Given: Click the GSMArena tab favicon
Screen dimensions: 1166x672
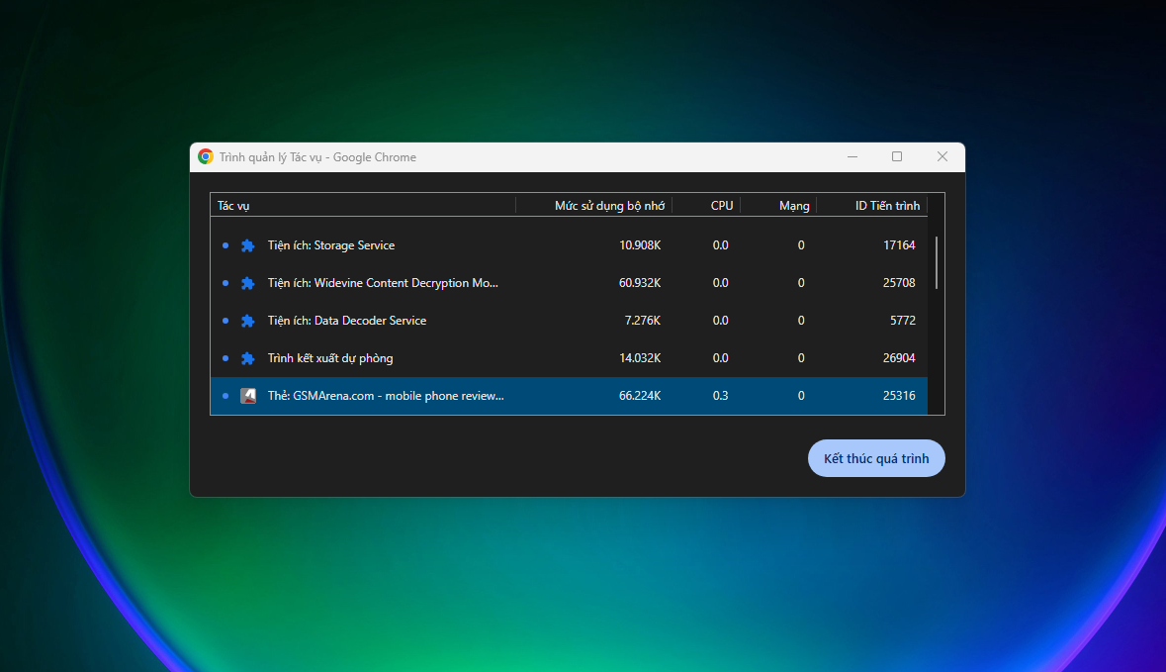Looking at the screenshot, I should [x=248, y=396].
